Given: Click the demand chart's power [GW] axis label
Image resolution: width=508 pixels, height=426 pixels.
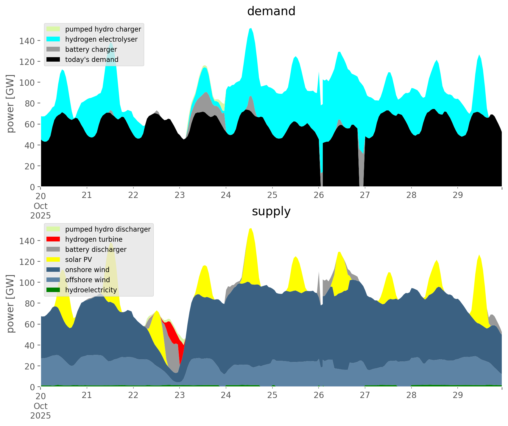Looking at the screenshot, I should click(10, 104).
